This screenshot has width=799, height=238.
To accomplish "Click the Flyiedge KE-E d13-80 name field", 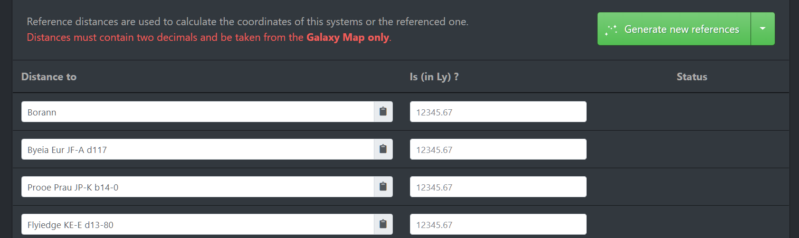I will 197,225.
